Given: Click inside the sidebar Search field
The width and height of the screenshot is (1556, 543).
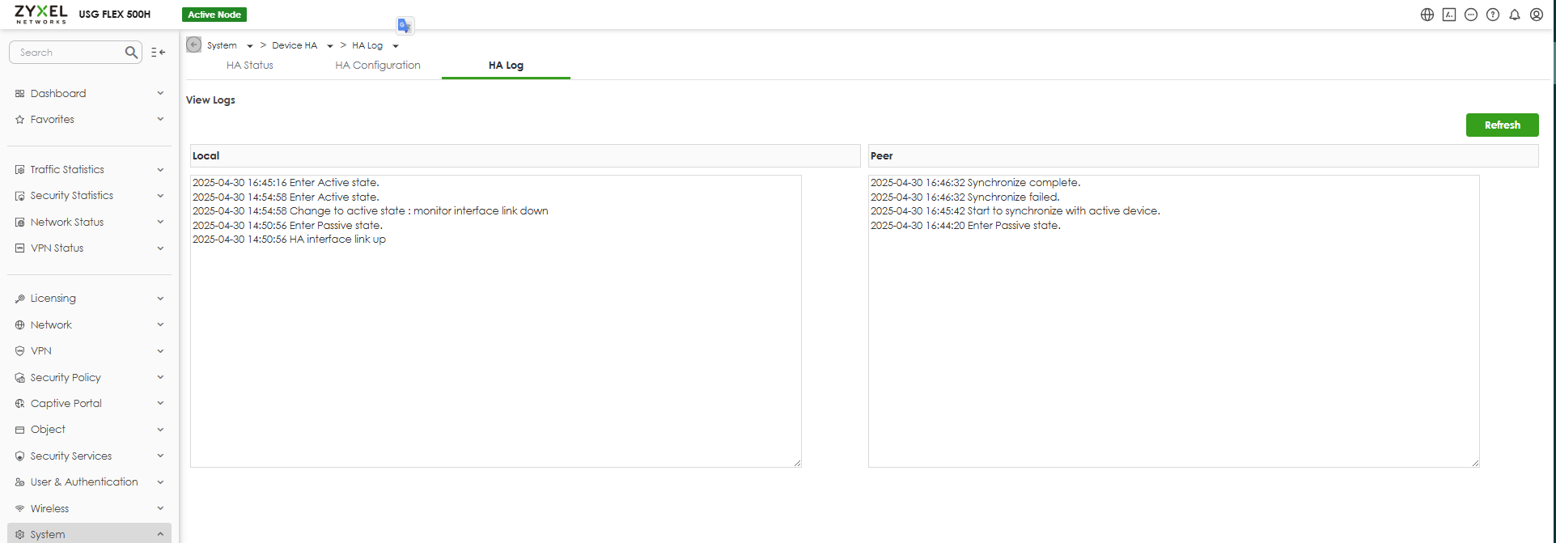Looking at the screenshot, I should [x=69, y=53].
